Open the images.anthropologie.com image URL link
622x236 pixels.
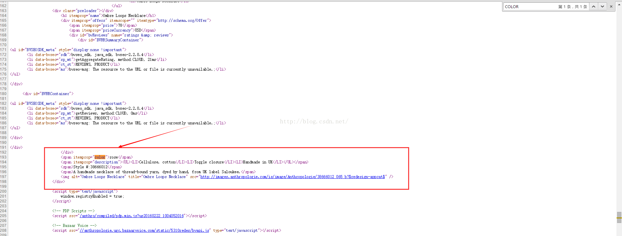tap(292, 177)
